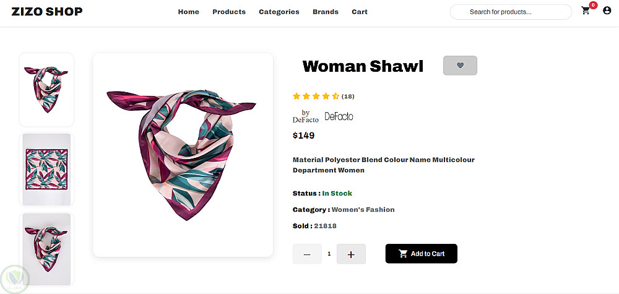Decrease quantity with minus button
The image size is (619, 294).
click(307, 254)
